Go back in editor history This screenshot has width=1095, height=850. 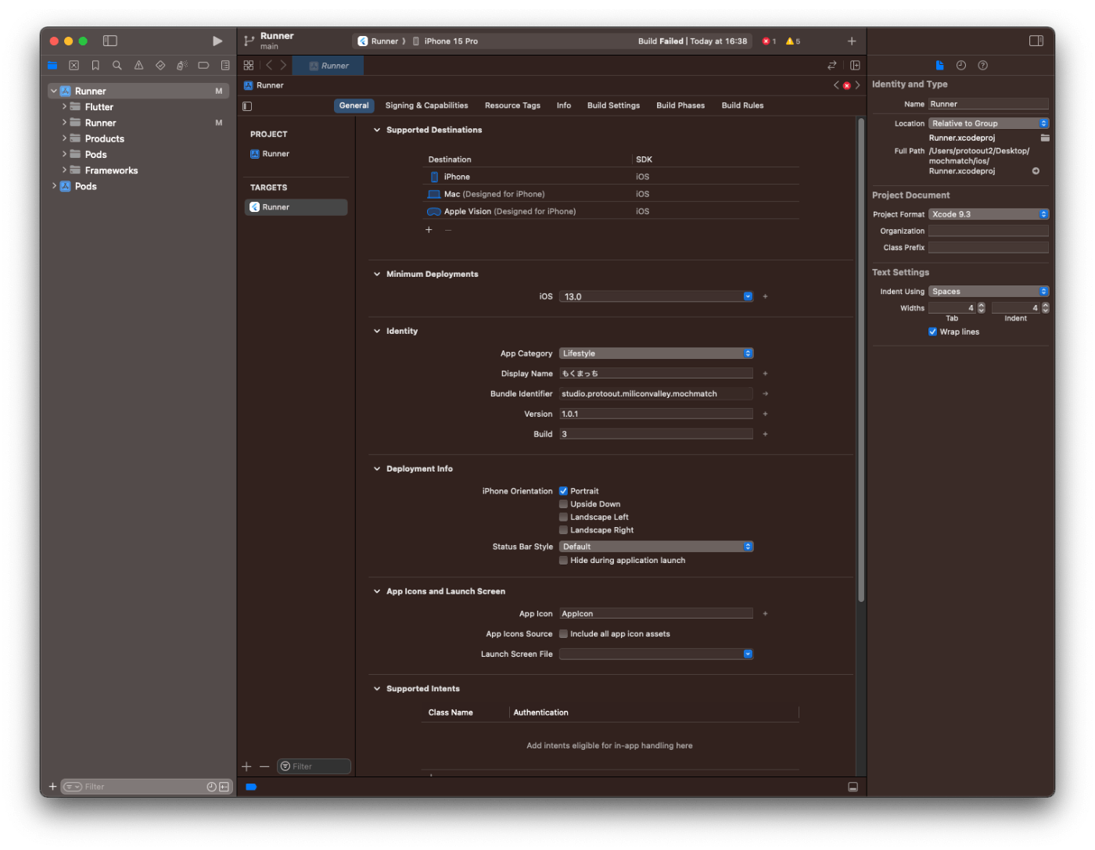coord(269,66)
